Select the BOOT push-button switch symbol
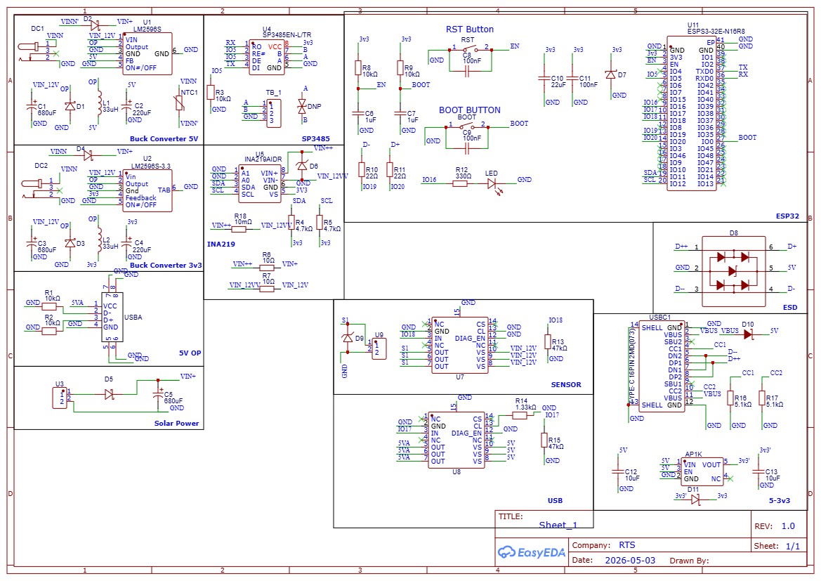The image size is (821, 581). tap(466, 125)
